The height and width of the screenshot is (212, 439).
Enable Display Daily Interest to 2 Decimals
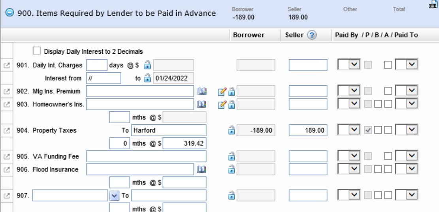(37, 51)
